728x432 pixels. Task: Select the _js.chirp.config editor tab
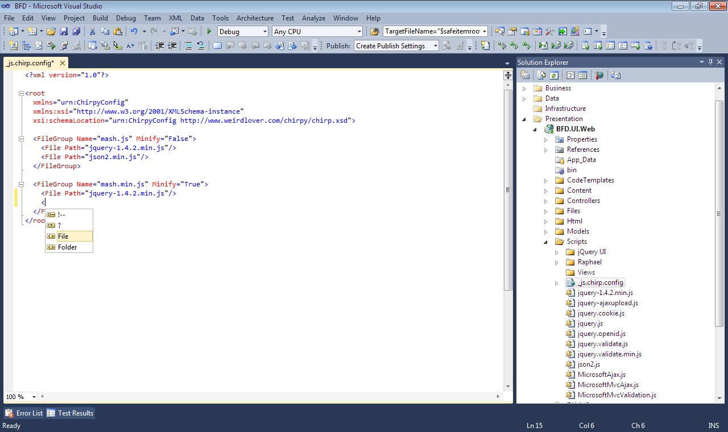coord(30,63)
